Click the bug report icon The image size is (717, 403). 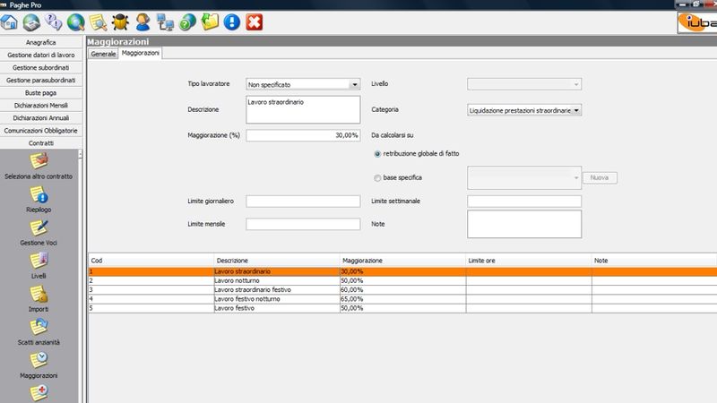pos(119,21)
